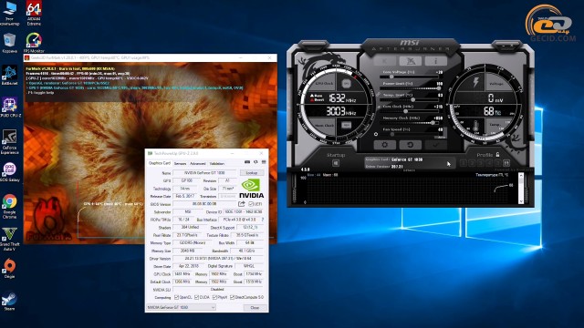Click the FurMark window title bar

[x=150, y=58]
